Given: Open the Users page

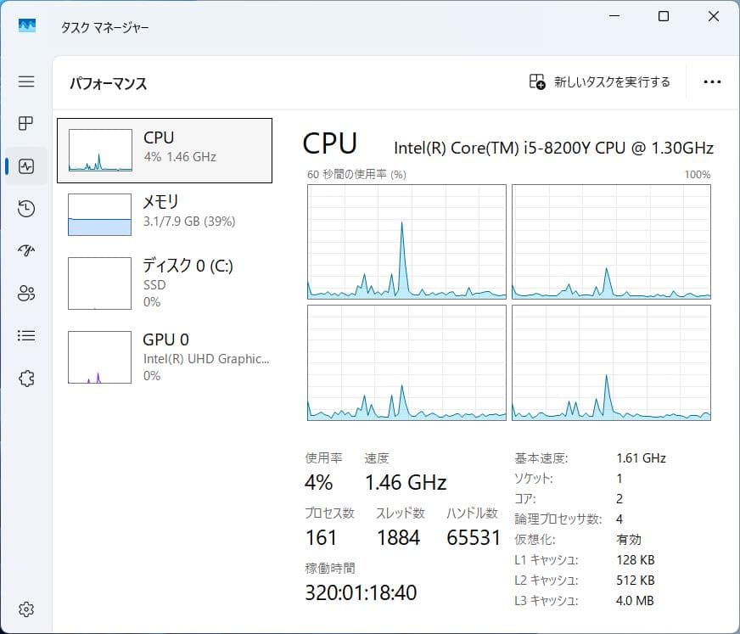Looking at the screenshot, I should click(x=25, y=294).
